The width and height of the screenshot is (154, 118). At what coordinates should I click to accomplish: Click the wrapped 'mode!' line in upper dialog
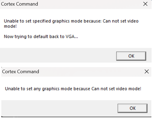pyautogui.click(x=10, y=26)
